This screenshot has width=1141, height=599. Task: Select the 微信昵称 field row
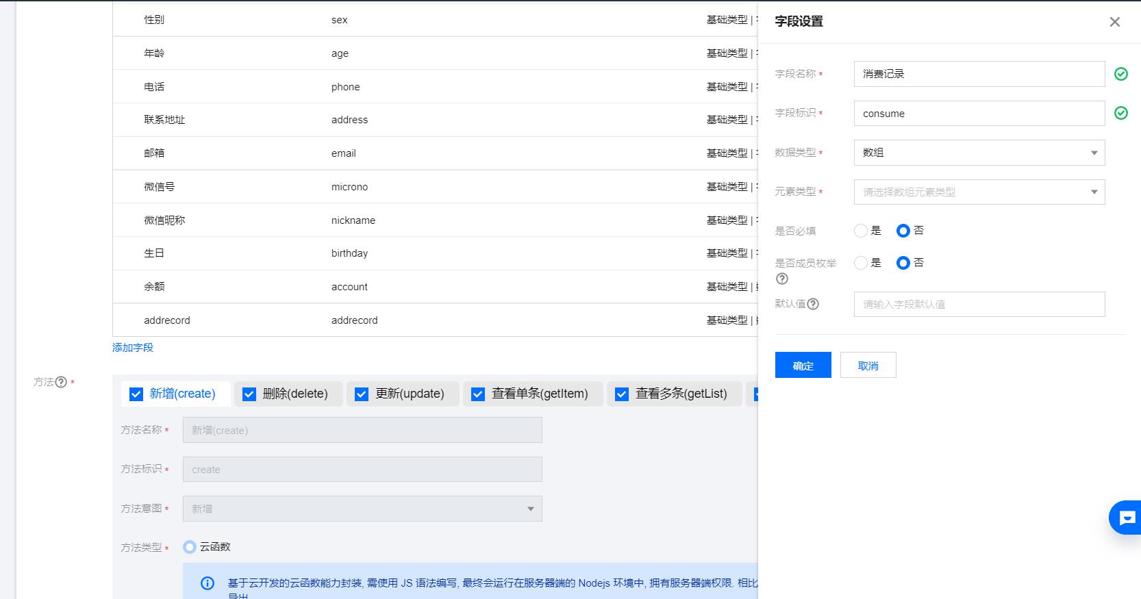(x=435, y=220)
